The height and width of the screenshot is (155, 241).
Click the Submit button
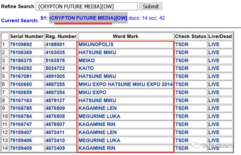[151, 6]
